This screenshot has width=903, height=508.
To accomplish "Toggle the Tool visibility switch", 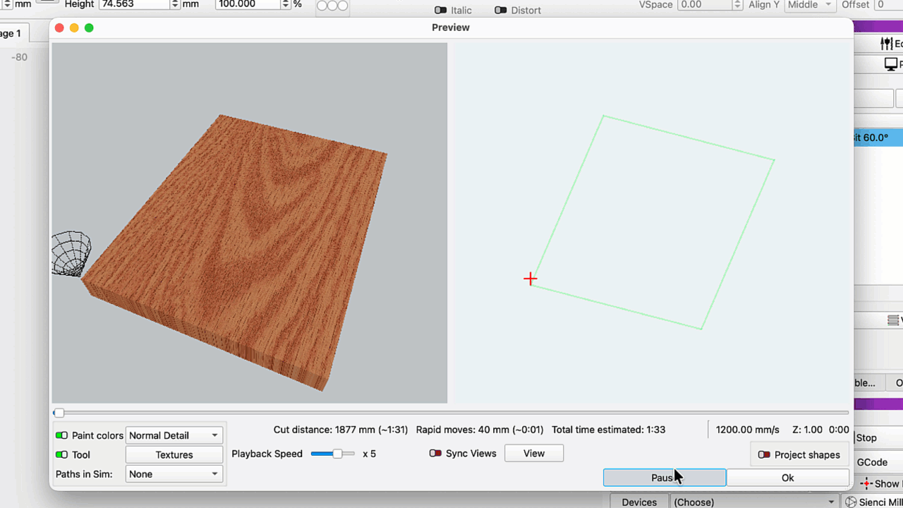I will pos(61,454).
